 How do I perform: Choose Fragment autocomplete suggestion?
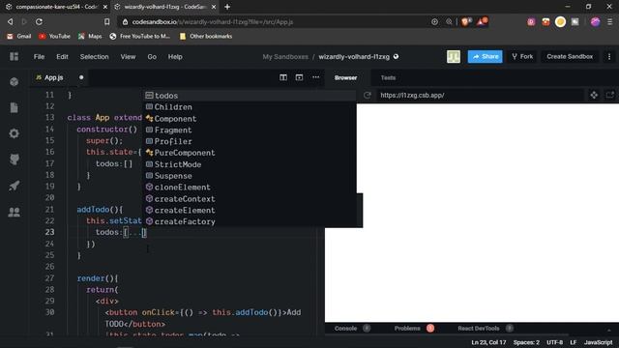point(250,130)
